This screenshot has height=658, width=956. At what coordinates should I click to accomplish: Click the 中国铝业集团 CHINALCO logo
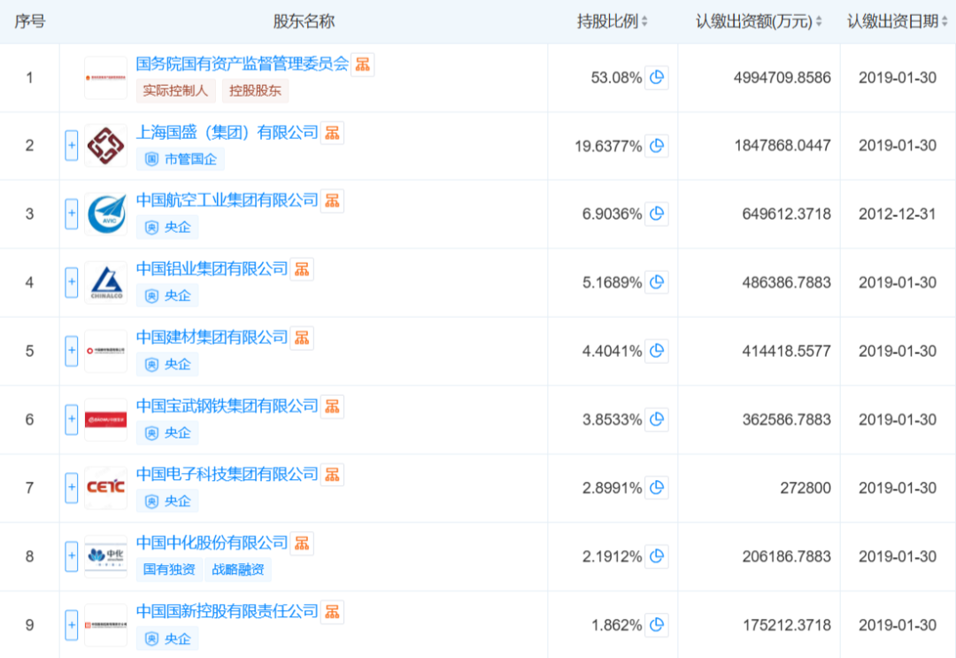(105, 283)
